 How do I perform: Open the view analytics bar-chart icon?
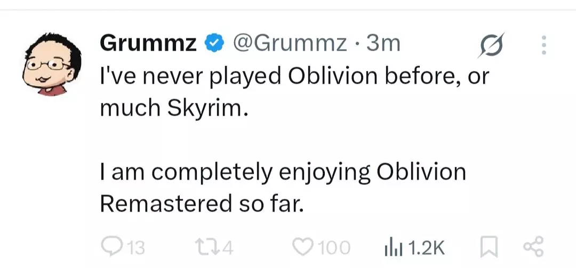pos(394,247)
